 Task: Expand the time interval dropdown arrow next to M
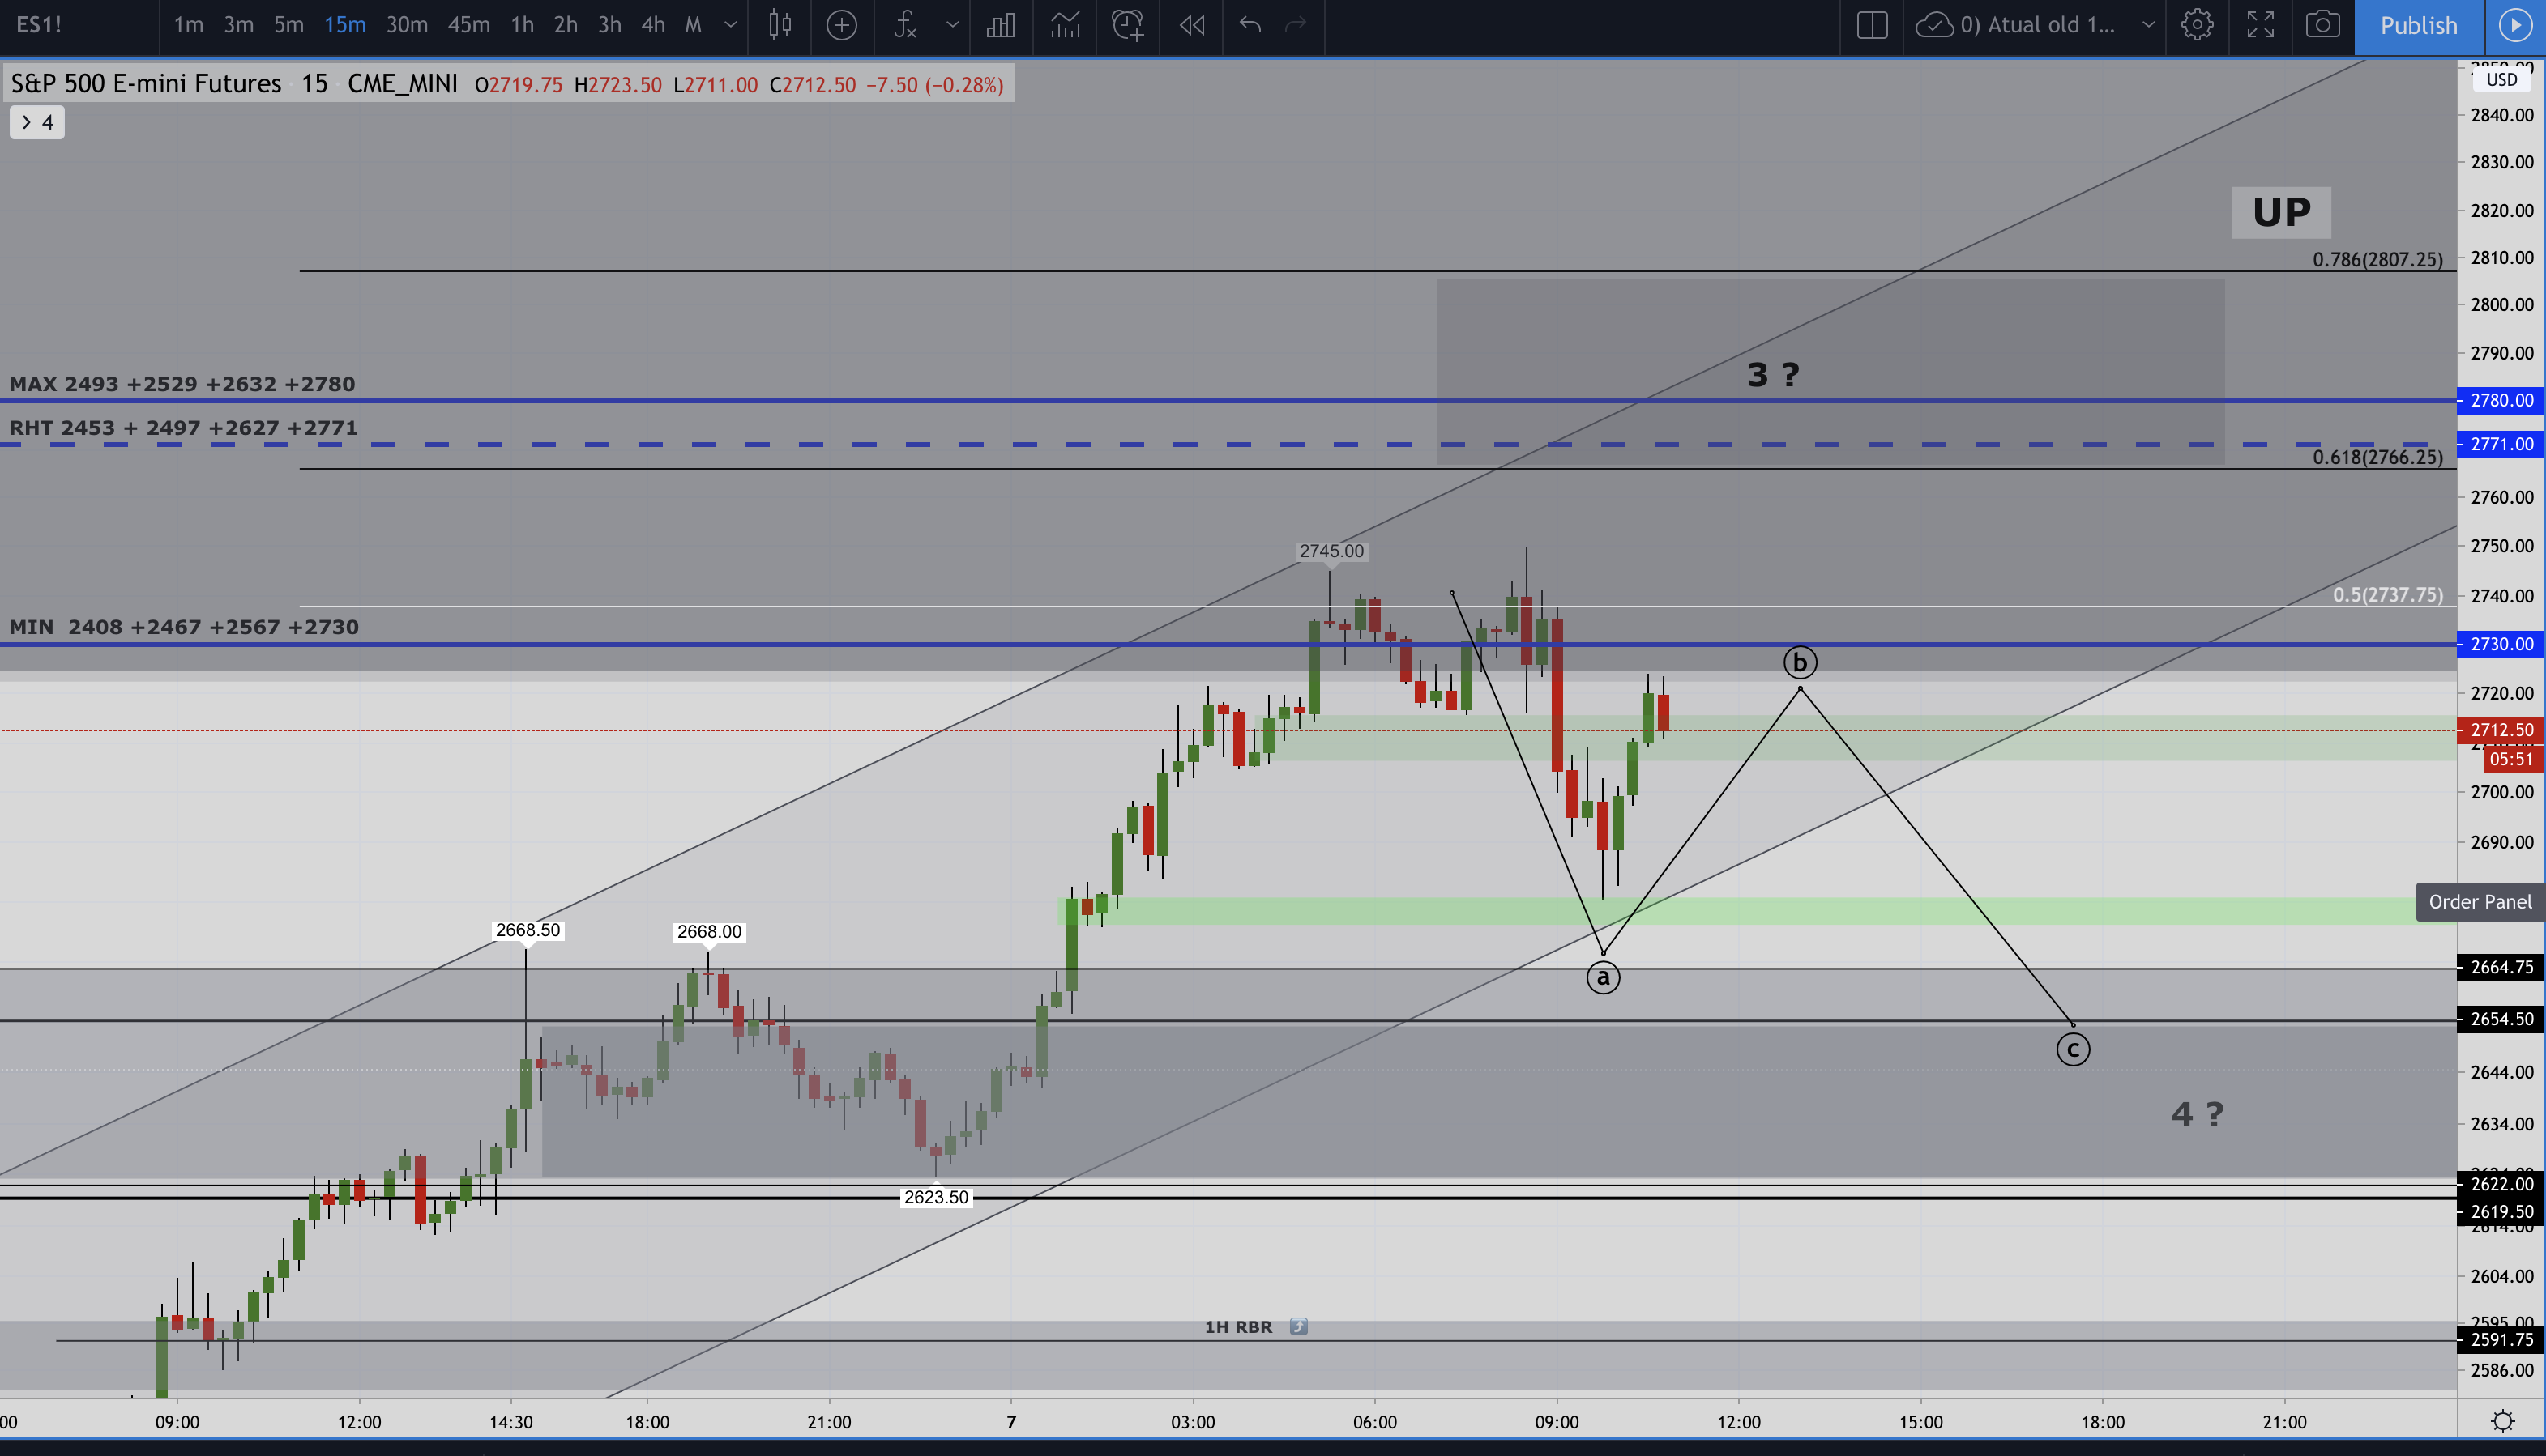point(731,25)
